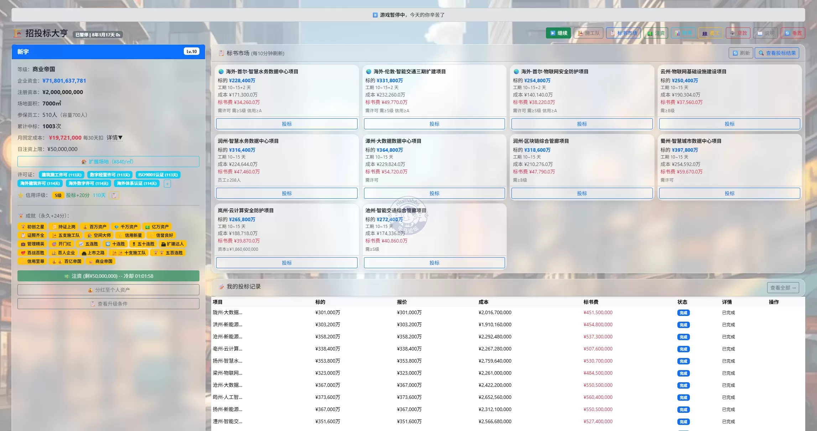Viewport: 817px width, 431px height.
Task: Click the ISO9001认证 license badge
Action: tap(158, 175)
